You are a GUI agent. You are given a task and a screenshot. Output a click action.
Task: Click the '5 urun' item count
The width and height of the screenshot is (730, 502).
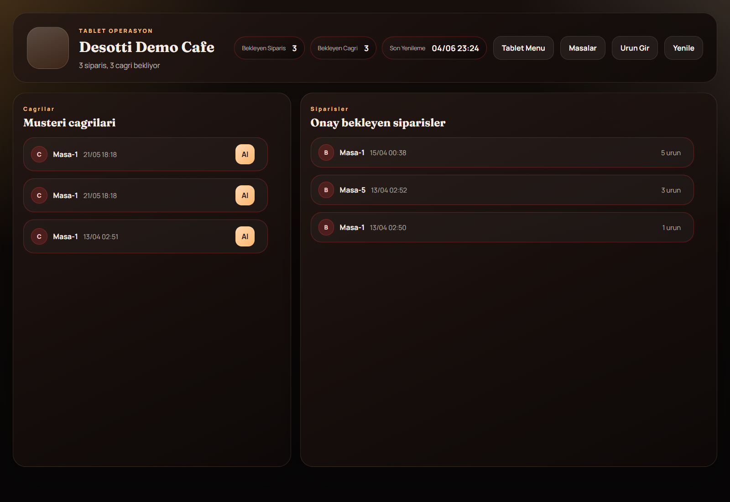[671, 153]
